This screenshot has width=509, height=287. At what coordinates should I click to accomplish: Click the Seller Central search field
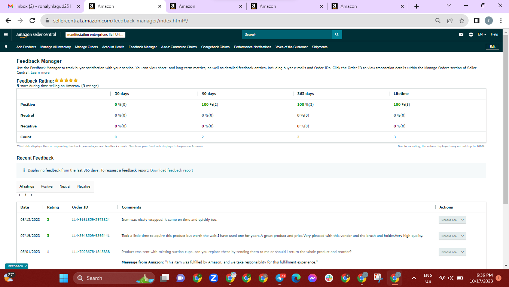(287, 35)
